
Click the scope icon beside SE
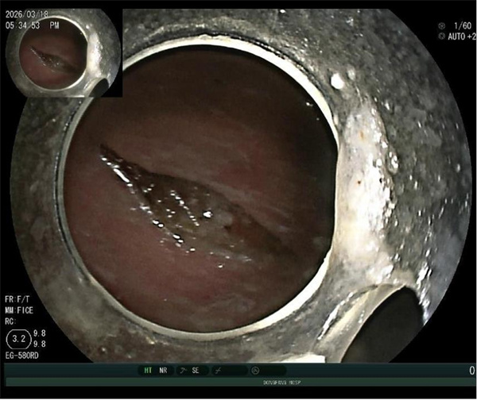[x=182, y=371]
